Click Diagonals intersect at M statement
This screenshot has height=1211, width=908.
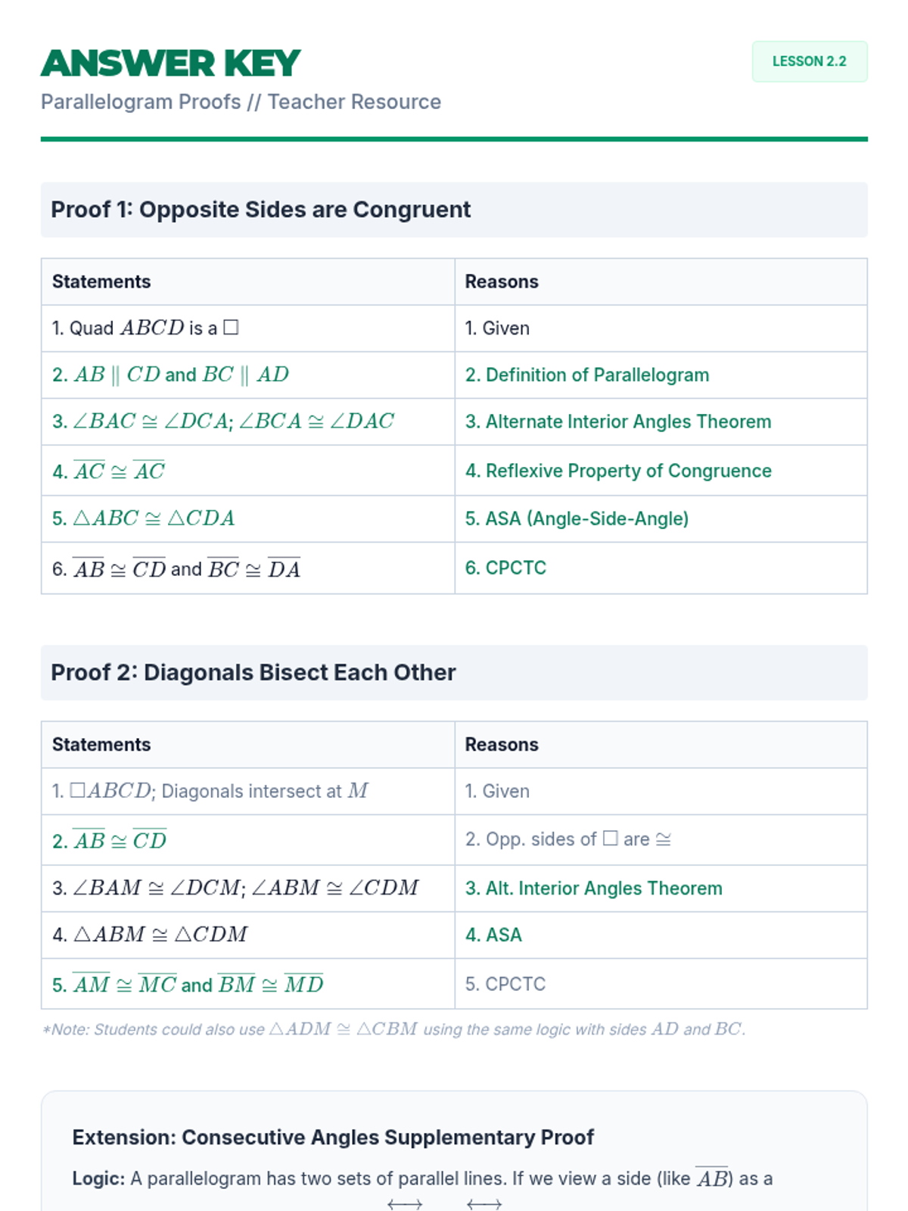point(210,792)
